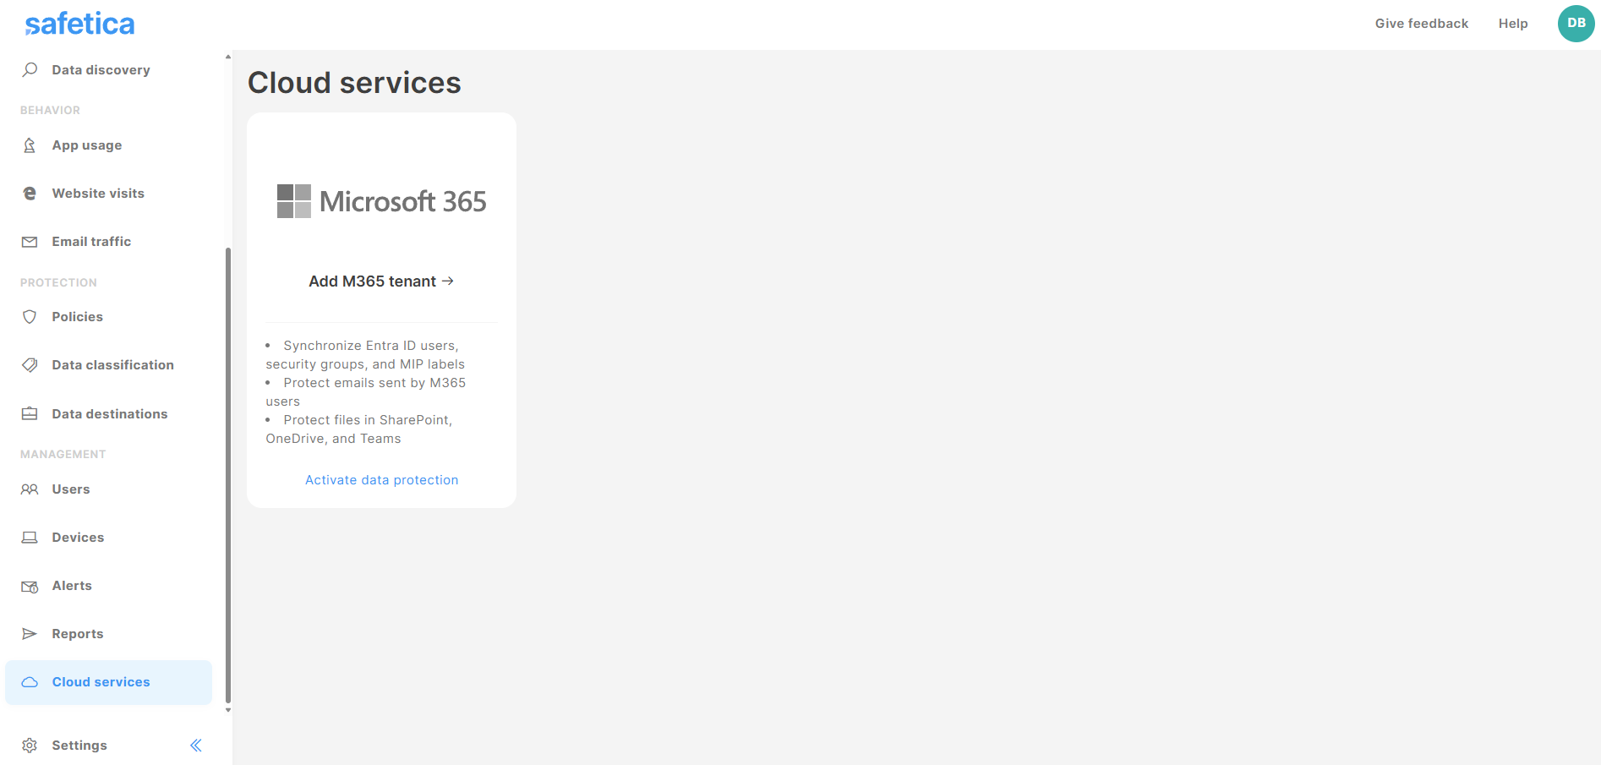Open the Help link
1601x765 pixels.
1512,24
